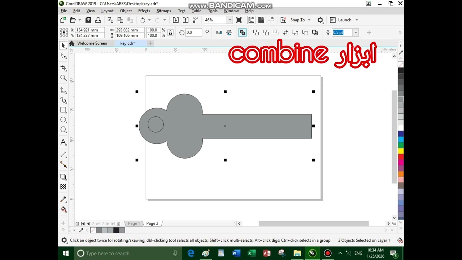Select the Artistic Media tool

pyautogui.click(x=64, y=100)
